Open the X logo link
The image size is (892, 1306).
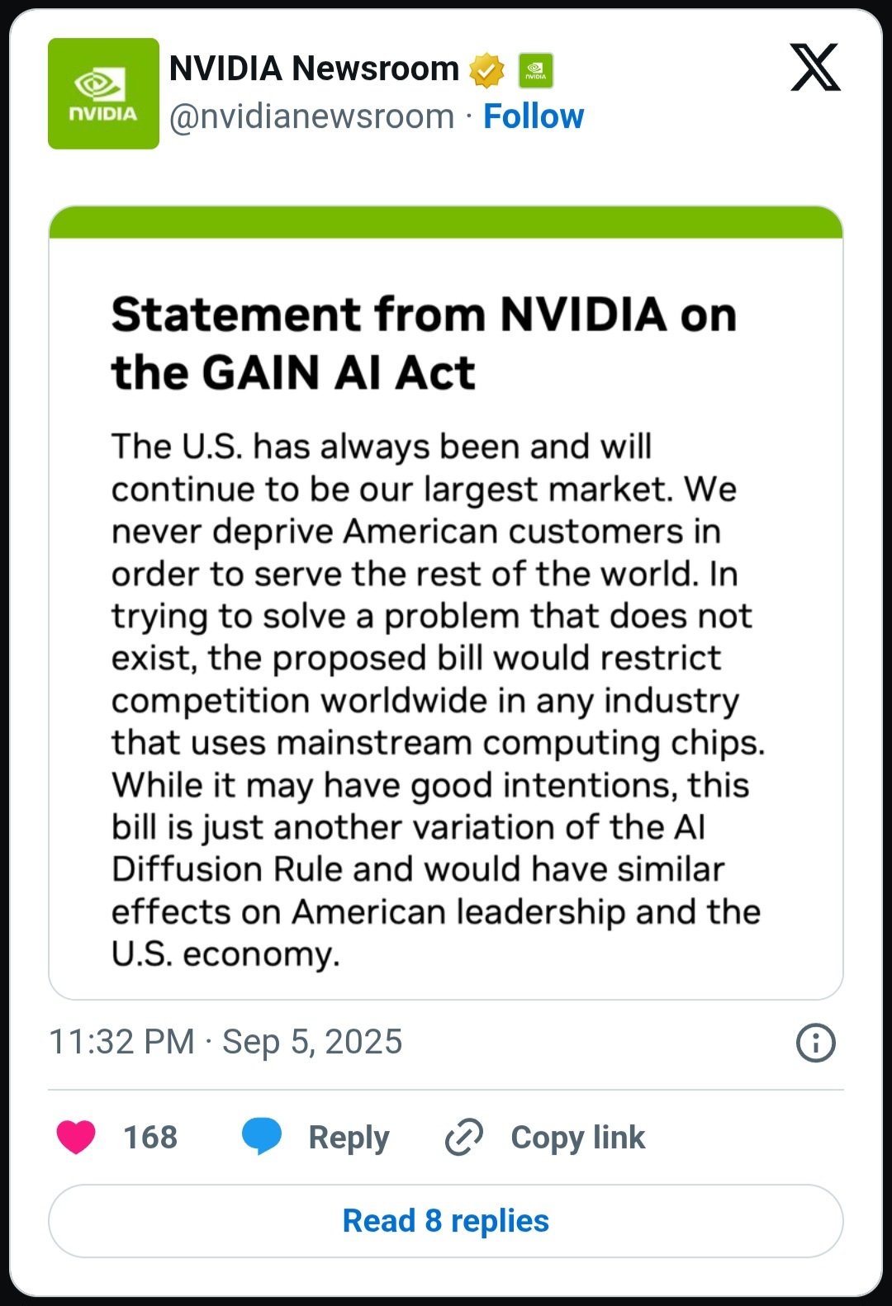coord(815,68)
